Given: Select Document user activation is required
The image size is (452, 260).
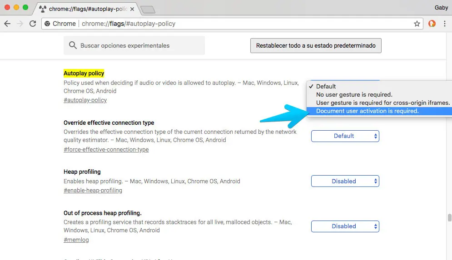Looking at the screenshot, I should [379, 111].
